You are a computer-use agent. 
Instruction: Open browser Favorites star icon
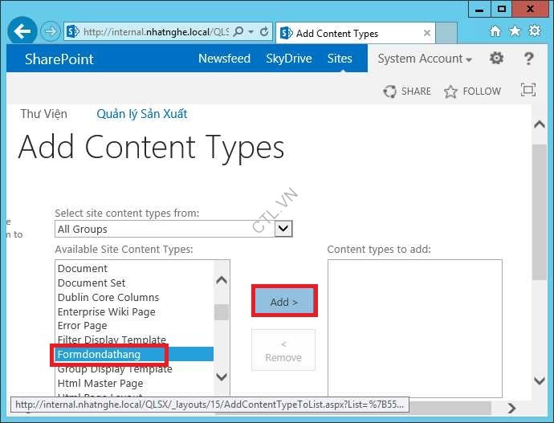tap(515, 31)
